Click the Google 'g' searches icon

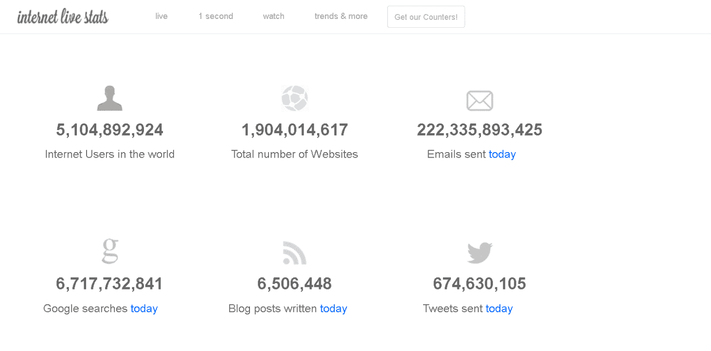(110, 251)
